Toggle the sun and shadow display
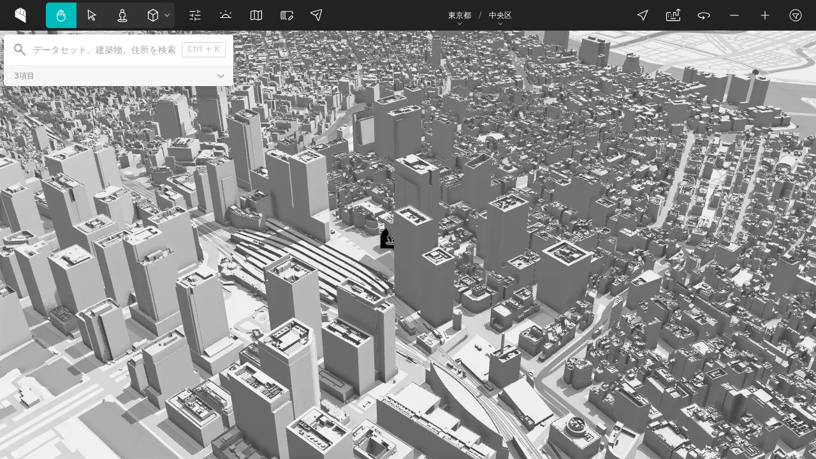The image size is (816, 459). pyautogui.click(x=225, y=15)
